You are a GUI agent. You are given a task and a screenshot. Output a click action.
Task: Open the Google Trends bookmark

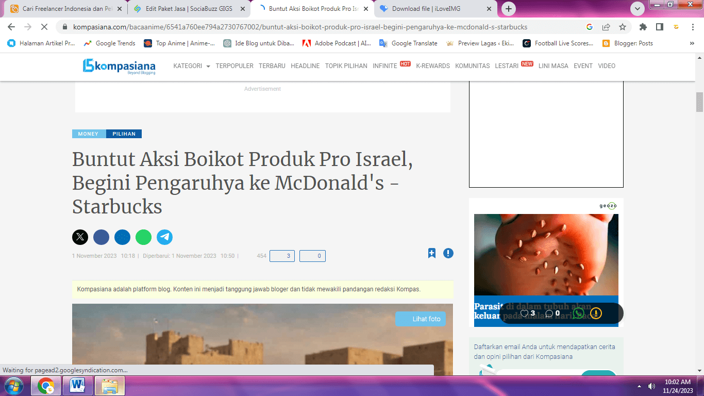pyautogui.click(x=110, y=43)
